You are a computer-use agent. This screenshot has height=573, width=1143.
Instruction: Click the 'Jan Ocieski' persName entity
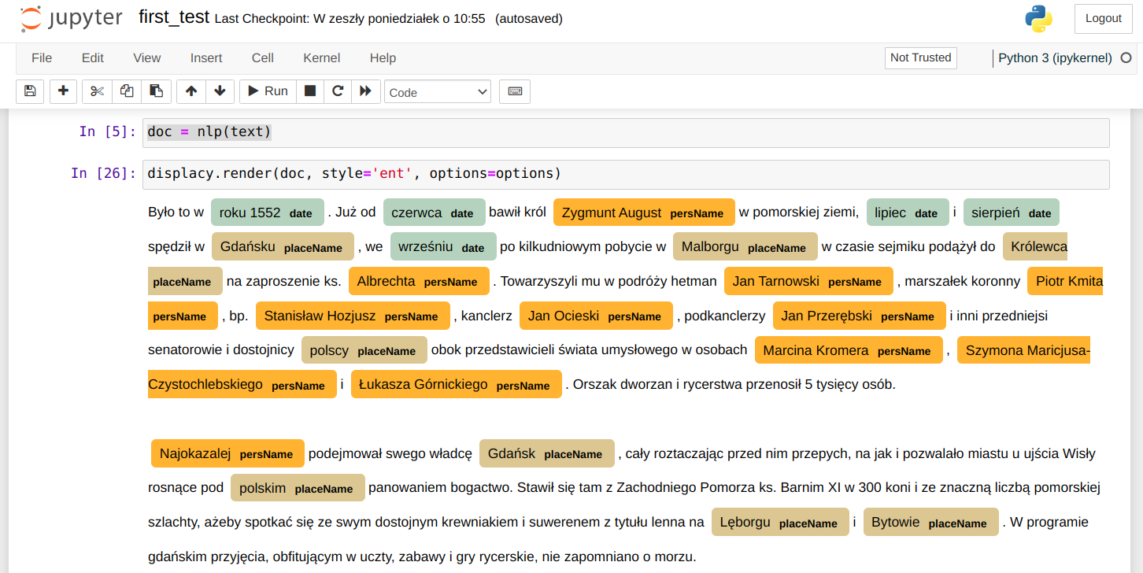(596, 316)
